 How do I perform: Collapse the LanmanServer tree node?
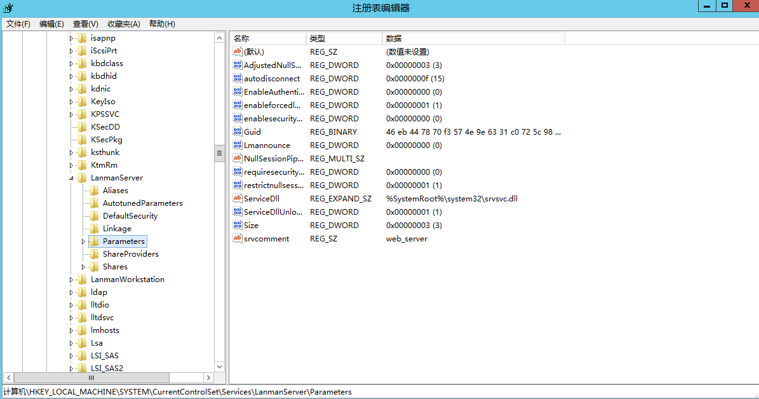(71, 178)
